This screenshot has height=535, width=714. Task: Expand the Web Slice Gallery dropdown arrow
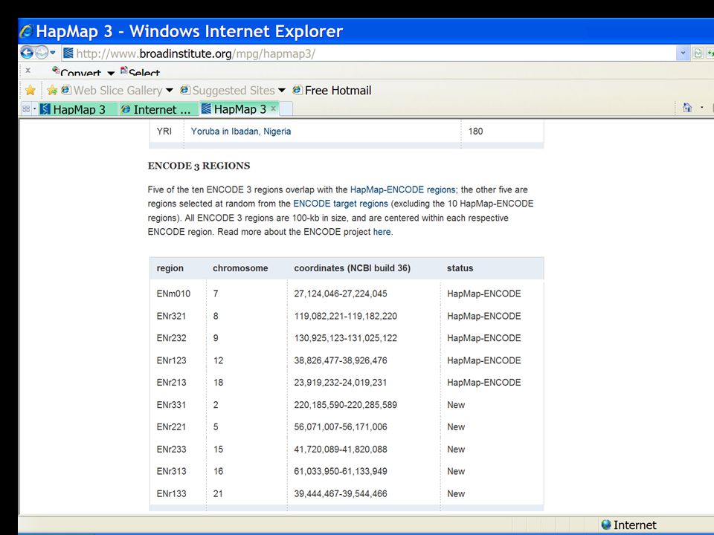tap(170, 90)
